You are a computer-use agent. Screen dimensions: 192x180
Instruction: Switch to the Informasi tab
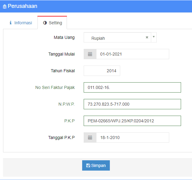click(21, 23)
